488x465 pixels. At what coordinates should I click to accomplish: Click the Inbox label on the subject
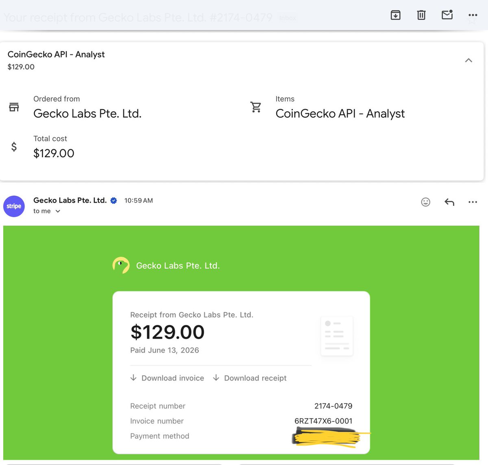[x=288, y=18]
